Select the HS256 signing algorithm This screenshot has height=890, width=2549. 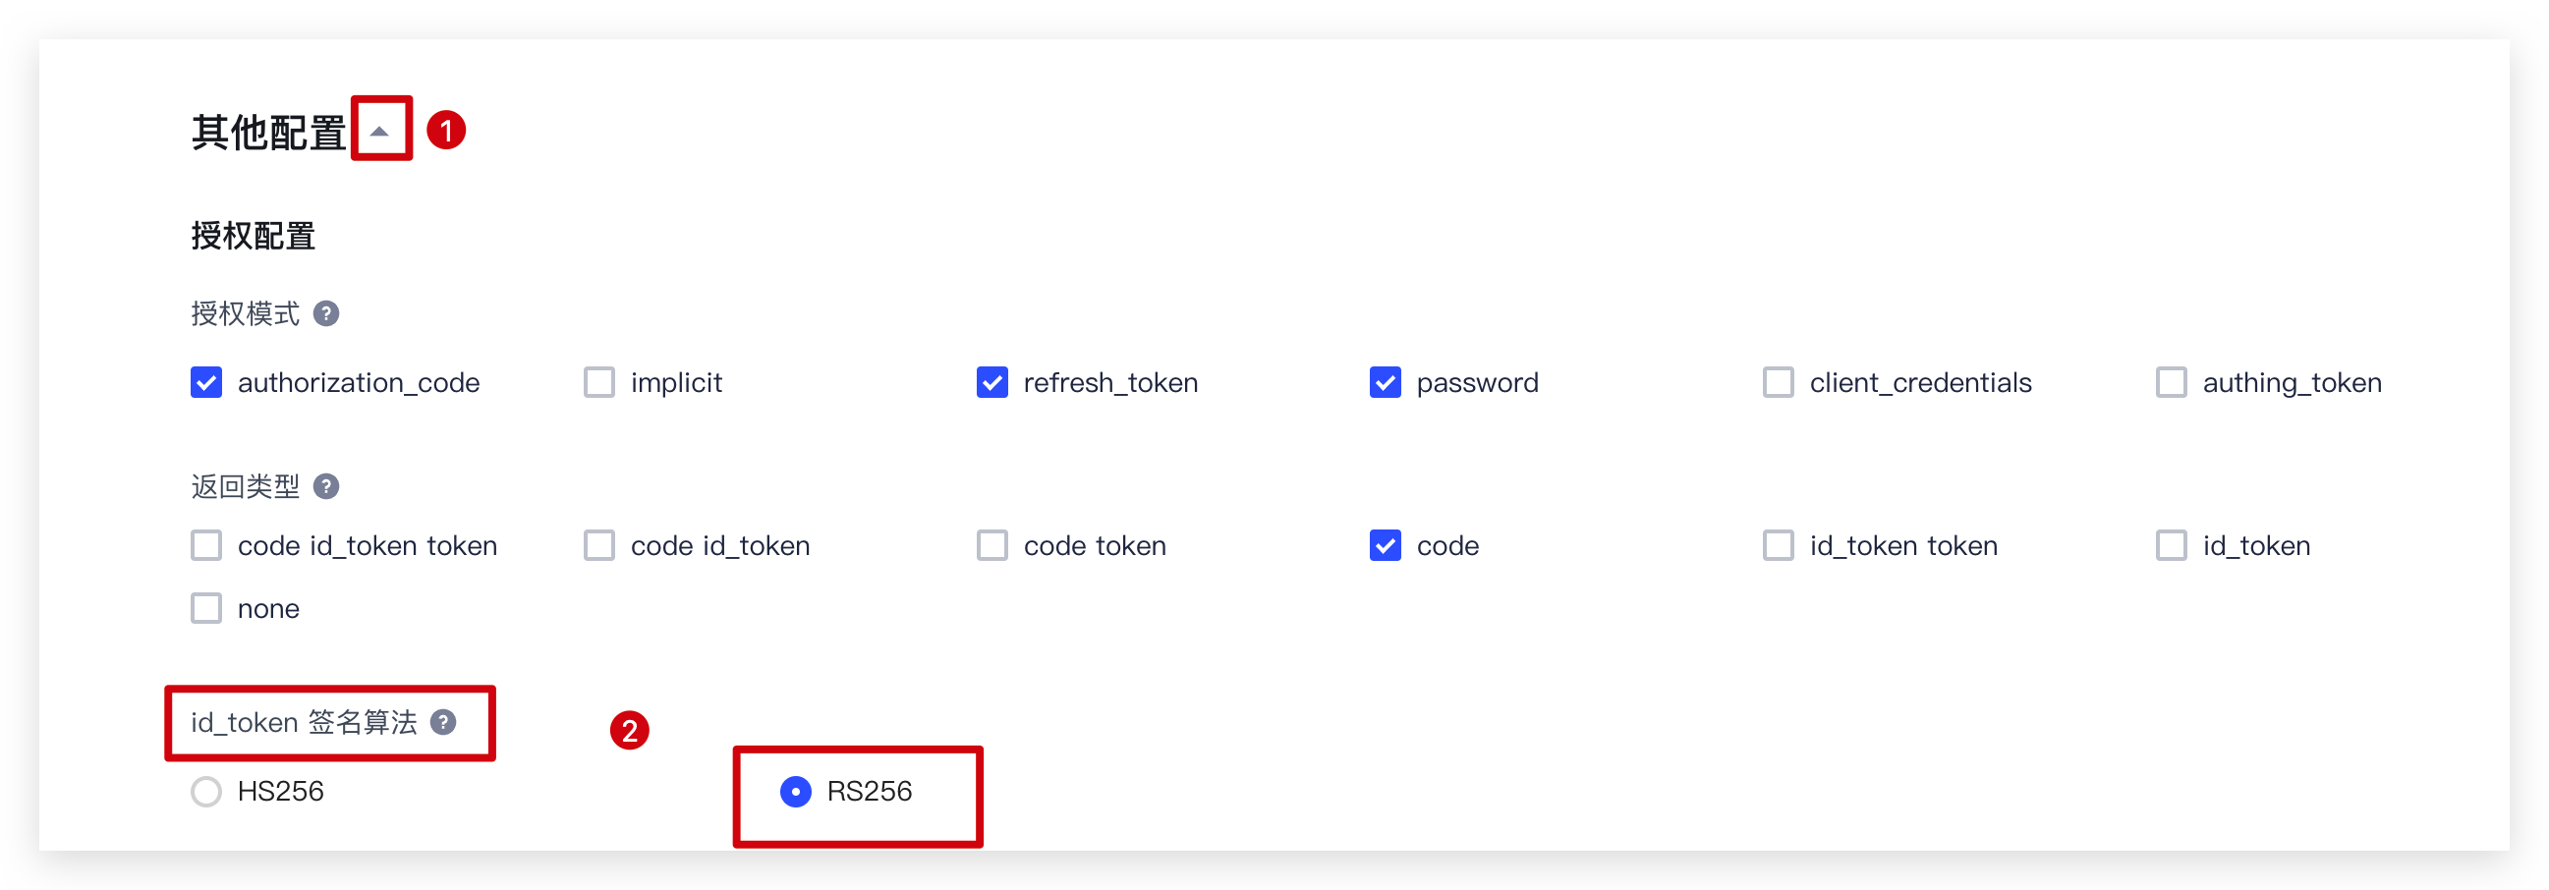point(206,791)
